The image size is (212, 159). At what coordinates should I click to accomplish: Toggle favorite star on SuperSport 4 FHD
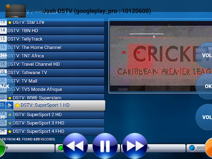pyautogui.click(x=10, y=132)
